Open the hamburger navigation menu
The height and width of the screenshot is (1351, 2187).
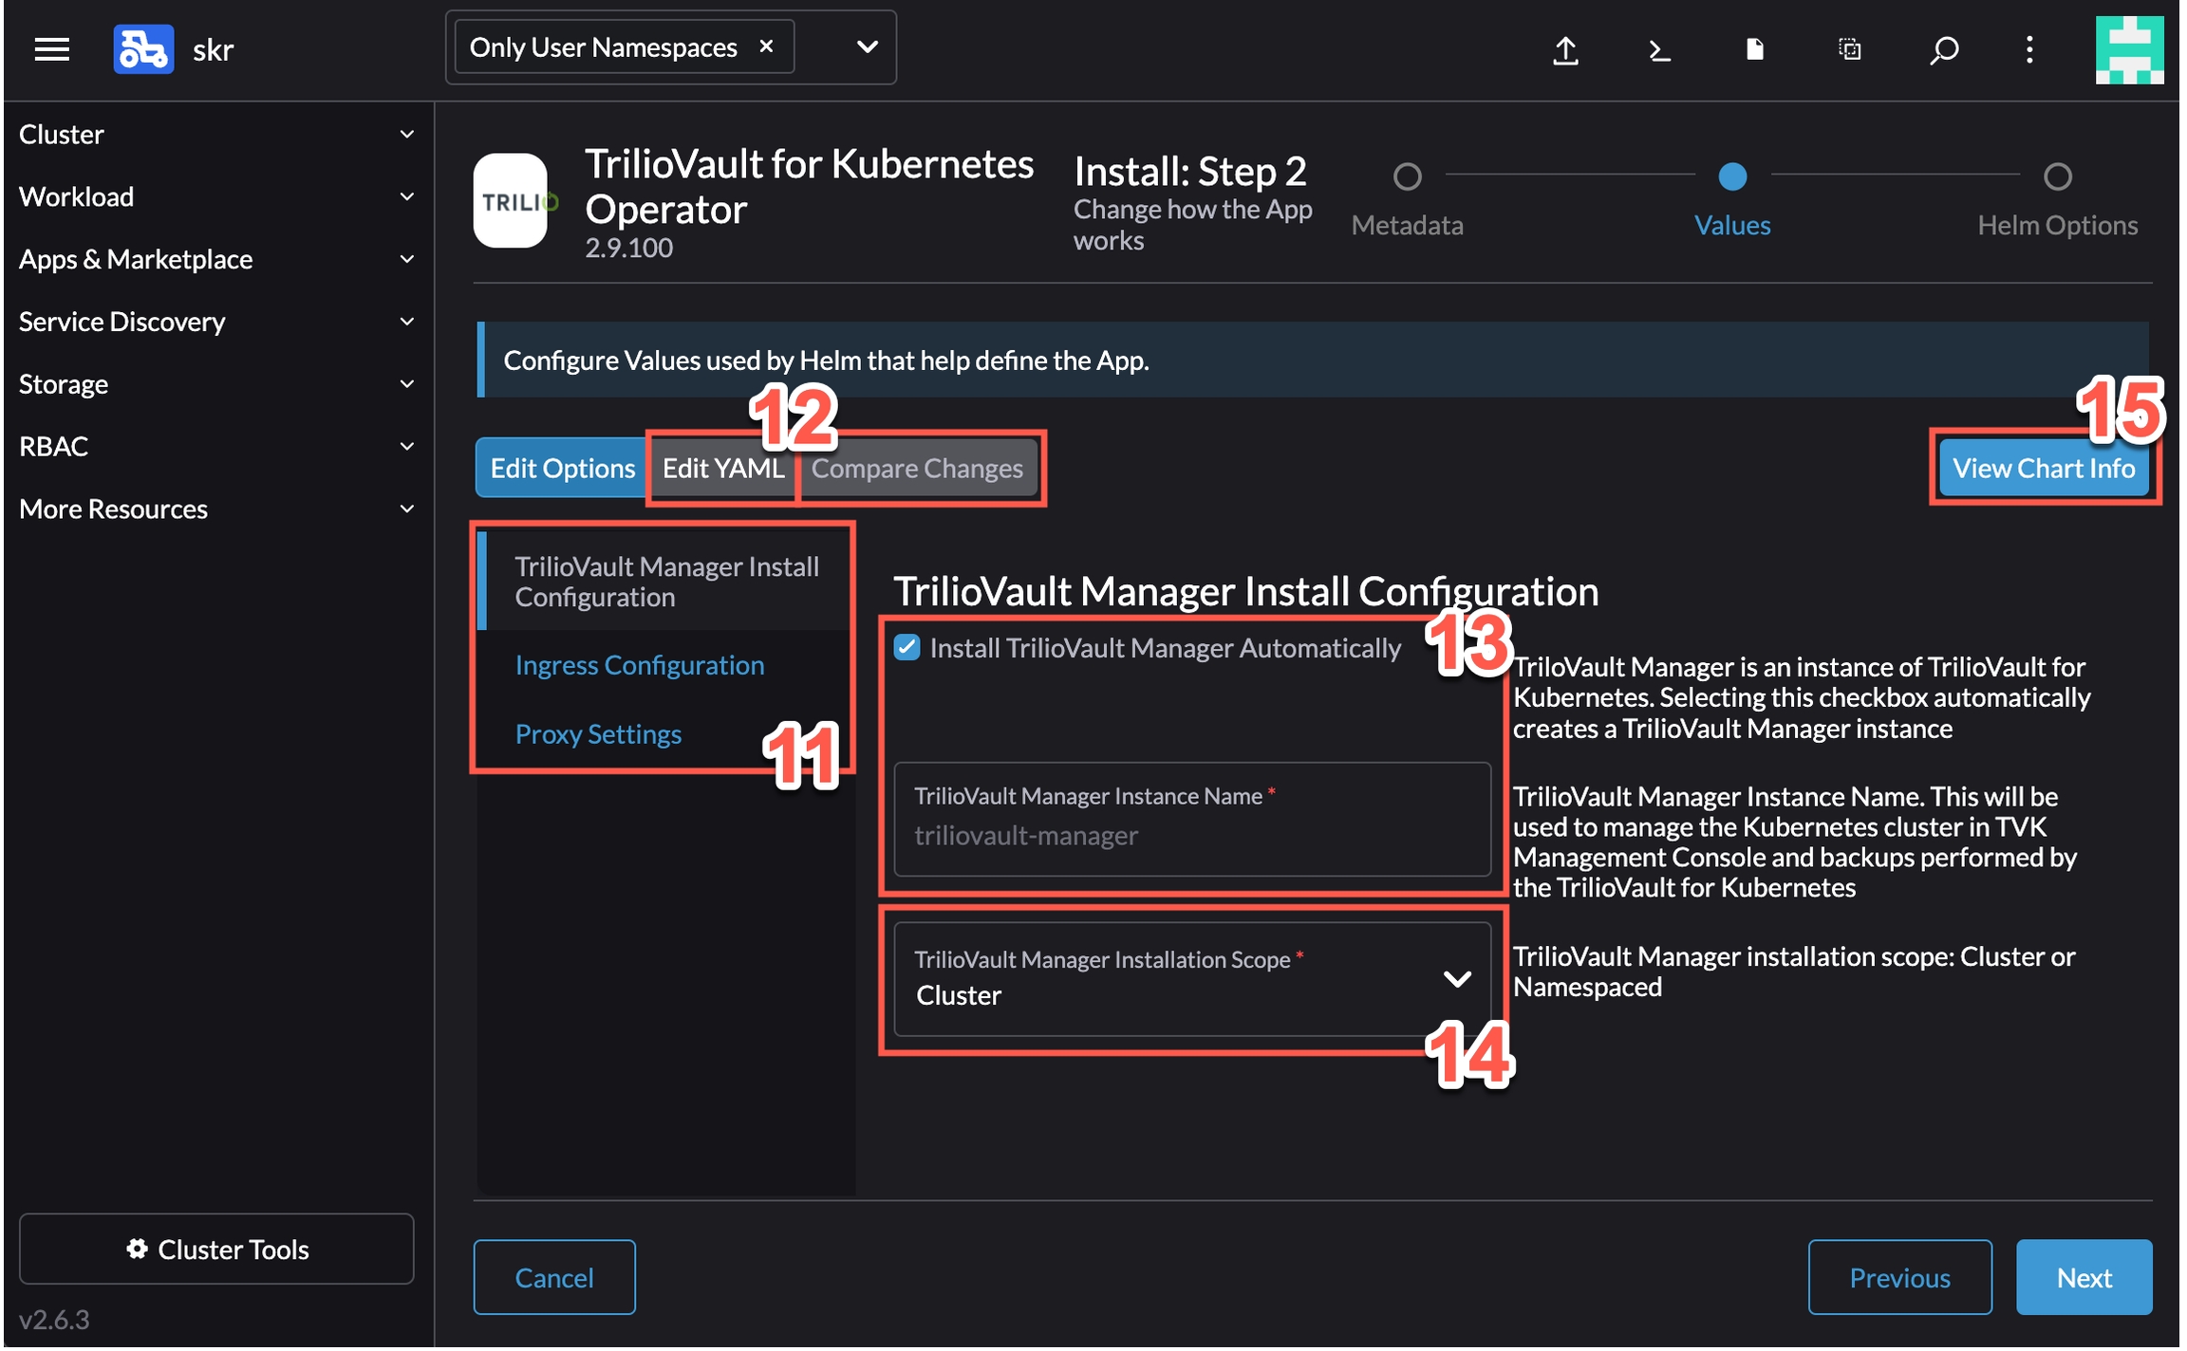click(x=51, y=48)
